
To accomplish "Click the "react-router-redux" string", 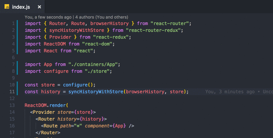I will coord(154,30).
